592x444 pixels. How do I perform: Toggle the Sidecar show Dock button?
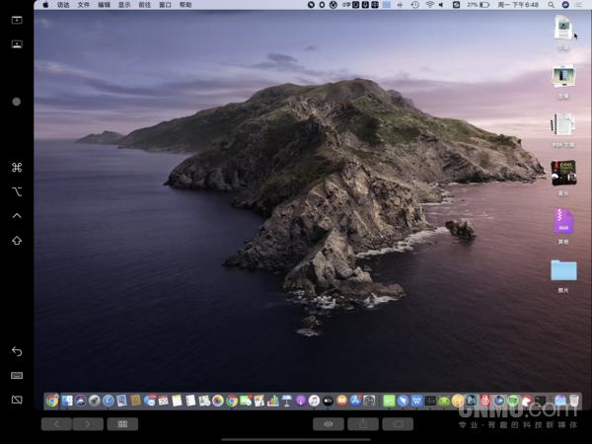click(x=17, y=44)
